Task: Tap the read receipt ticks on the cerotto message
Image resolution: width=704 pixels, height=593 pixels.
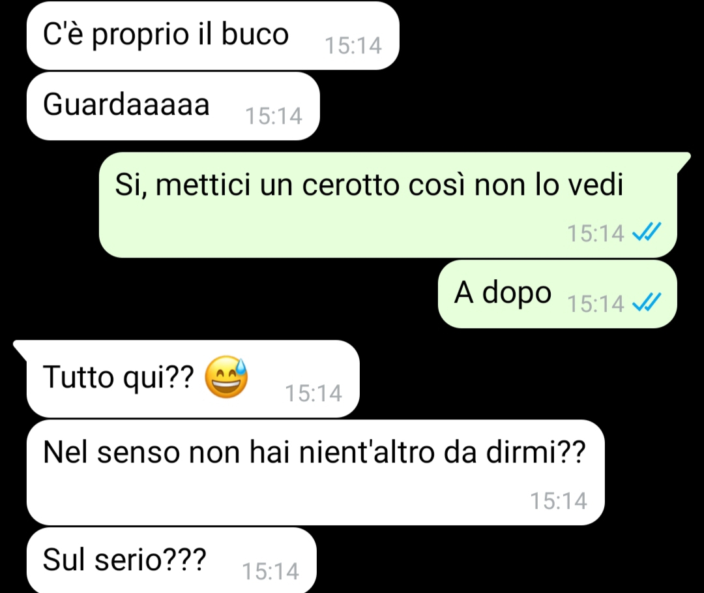Action: [646, 232]
